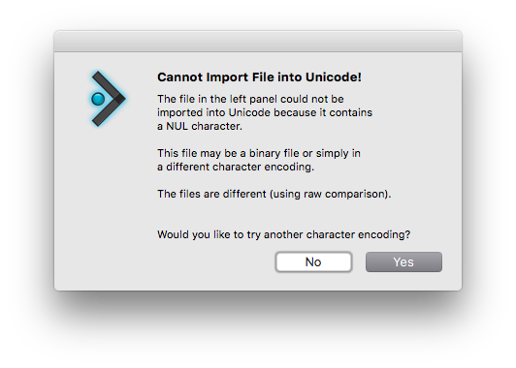Click the word 'Cannot' in the bold heading
516x368 pixels.
[180, 77]
